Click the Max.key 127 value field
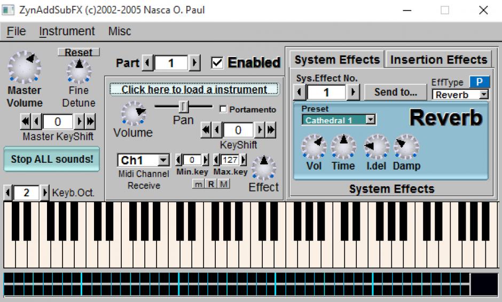The height and width of the screenshot is (302, 502). pyautogui.click(x=230, y=160)
